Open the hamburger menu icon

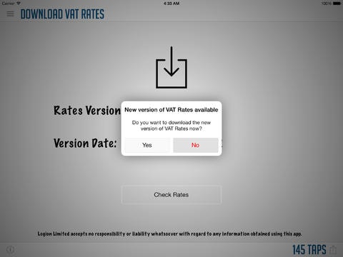click(x=10, y=14)
